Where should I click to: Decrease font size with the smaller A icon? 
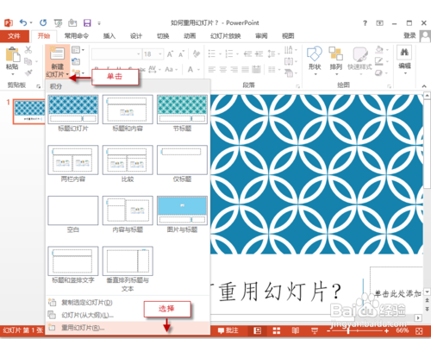tap(181, 53)
